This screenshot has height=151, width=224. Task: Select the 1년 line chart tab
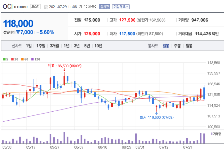click(x=67, y=46)
